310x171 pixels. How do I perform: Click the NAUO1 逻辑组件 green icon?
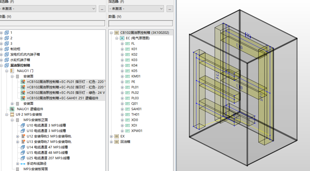12,109
